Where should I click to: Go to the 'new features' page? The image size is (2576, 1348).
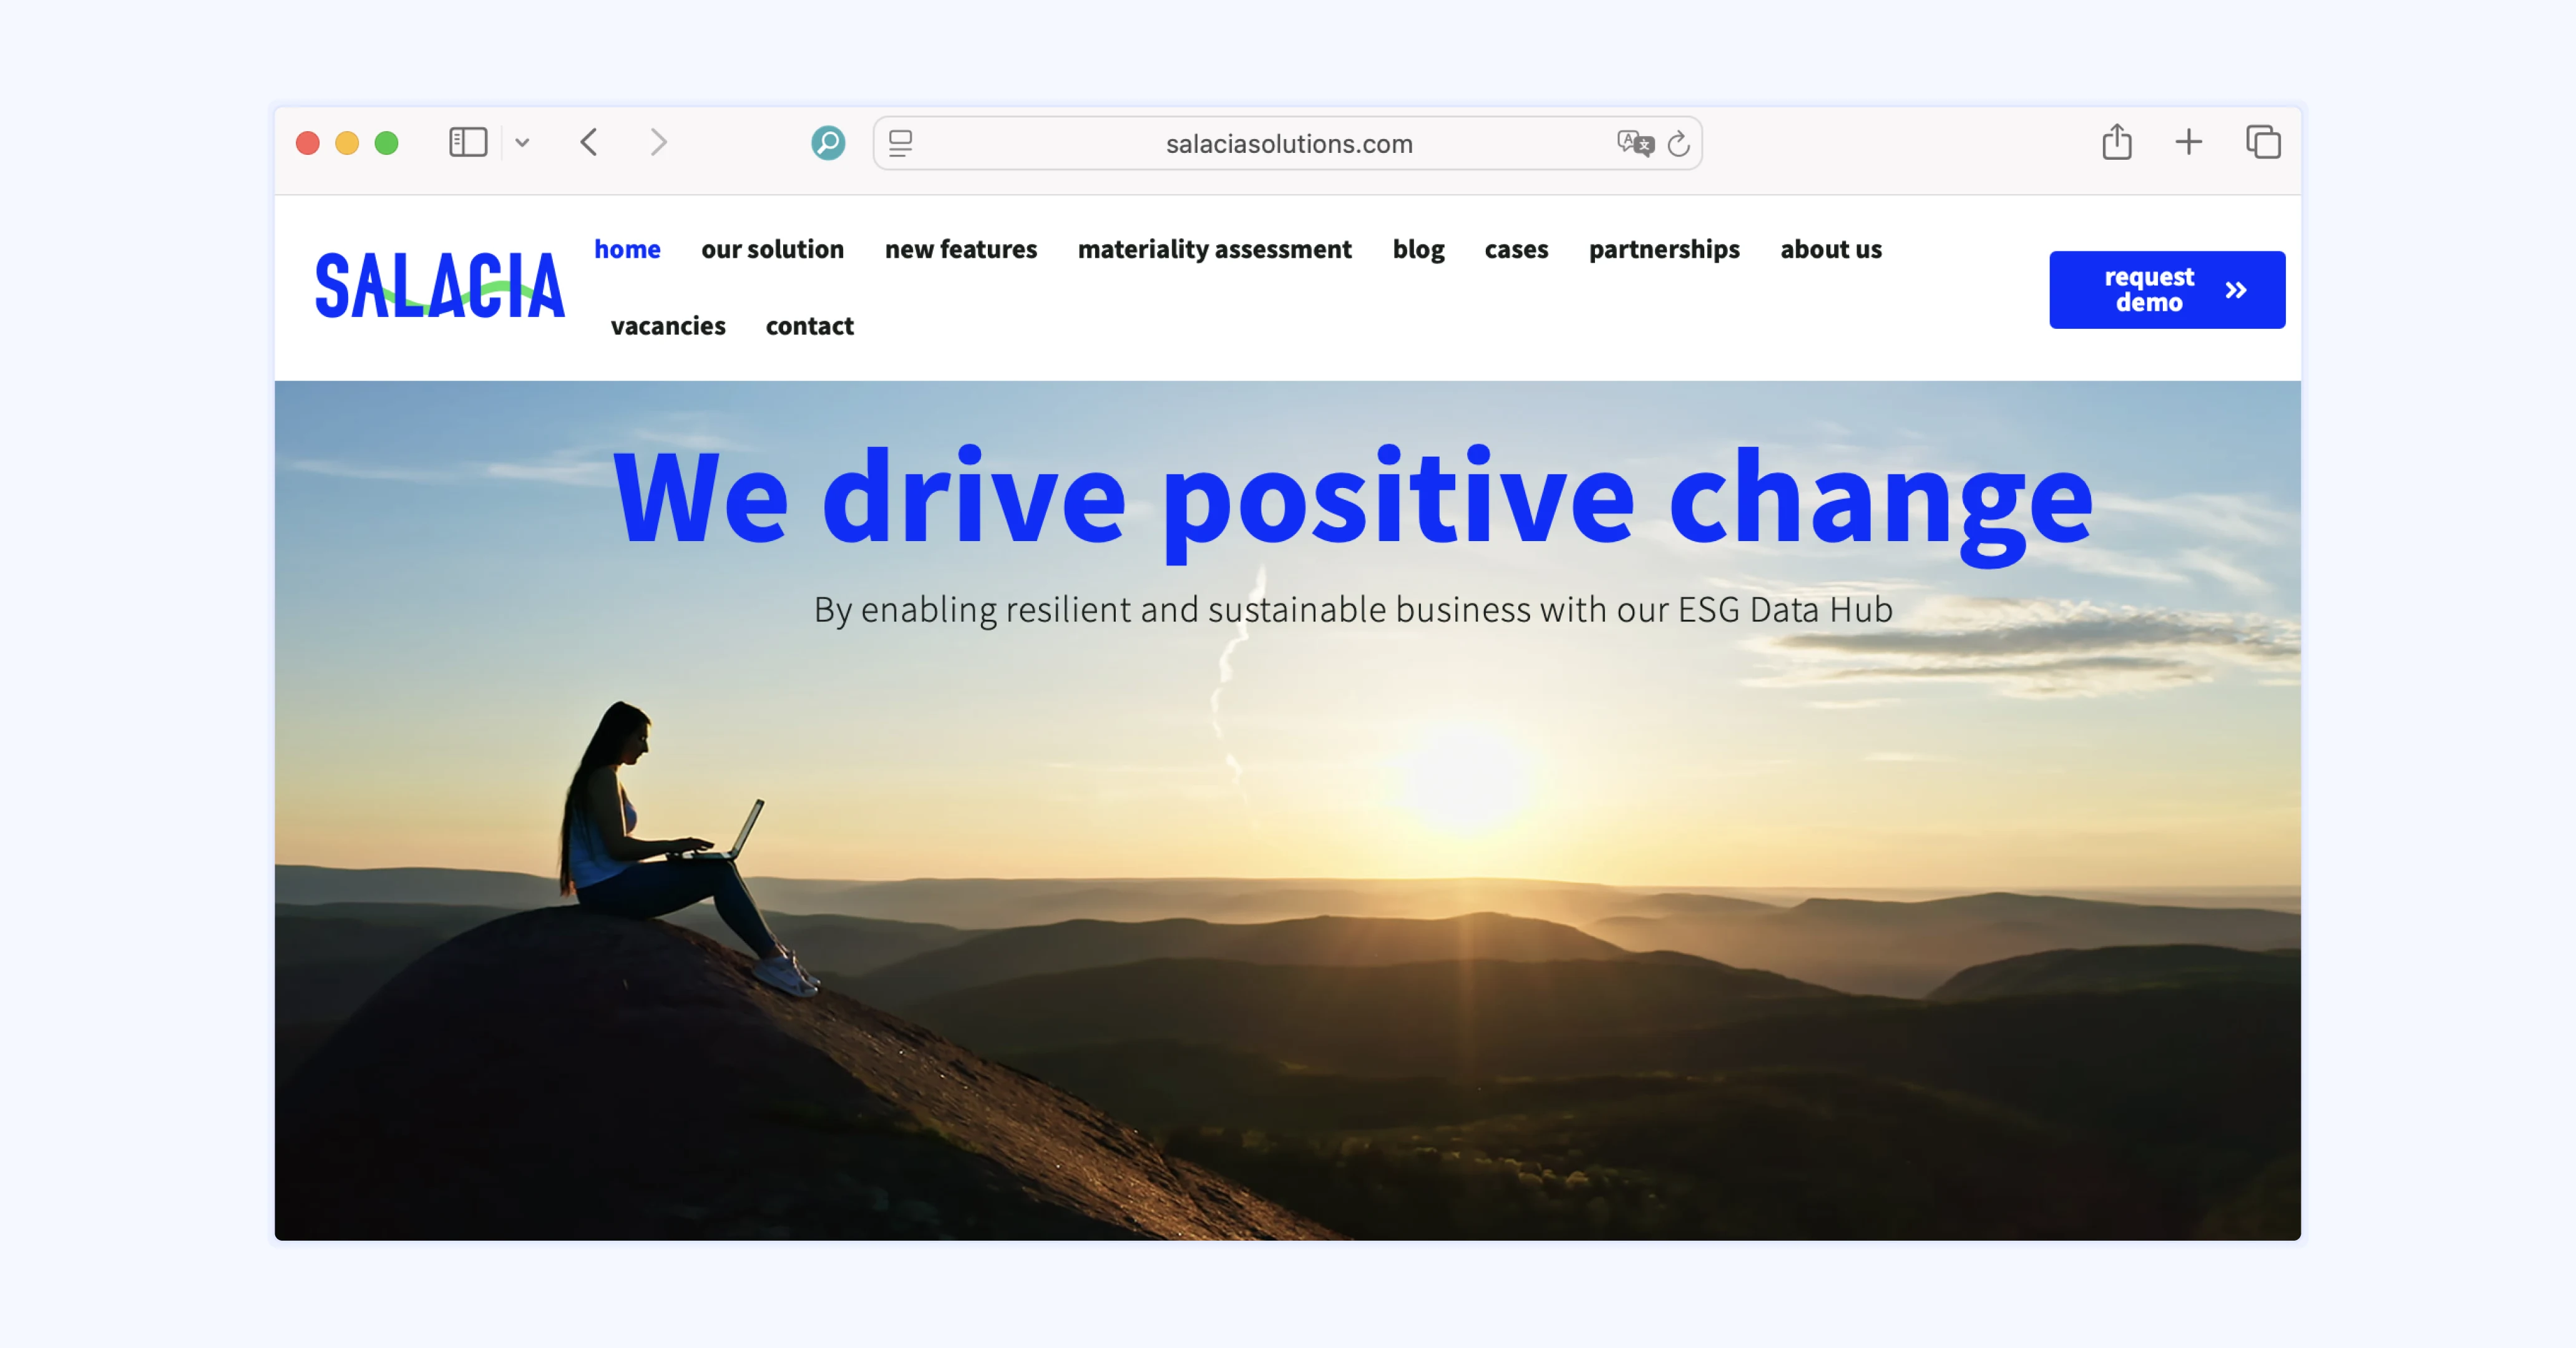coord(960,249)
